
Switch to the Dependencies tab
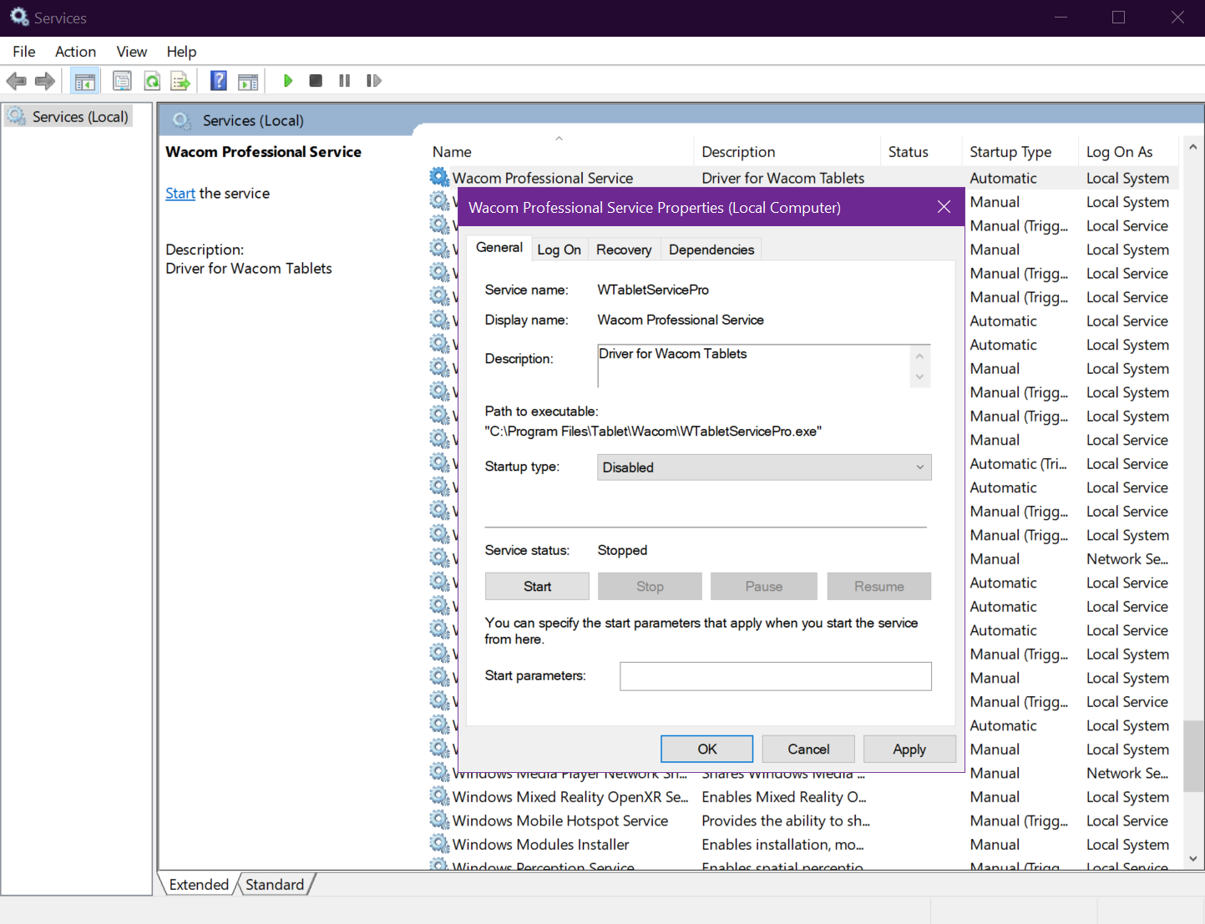coord(711,250)
